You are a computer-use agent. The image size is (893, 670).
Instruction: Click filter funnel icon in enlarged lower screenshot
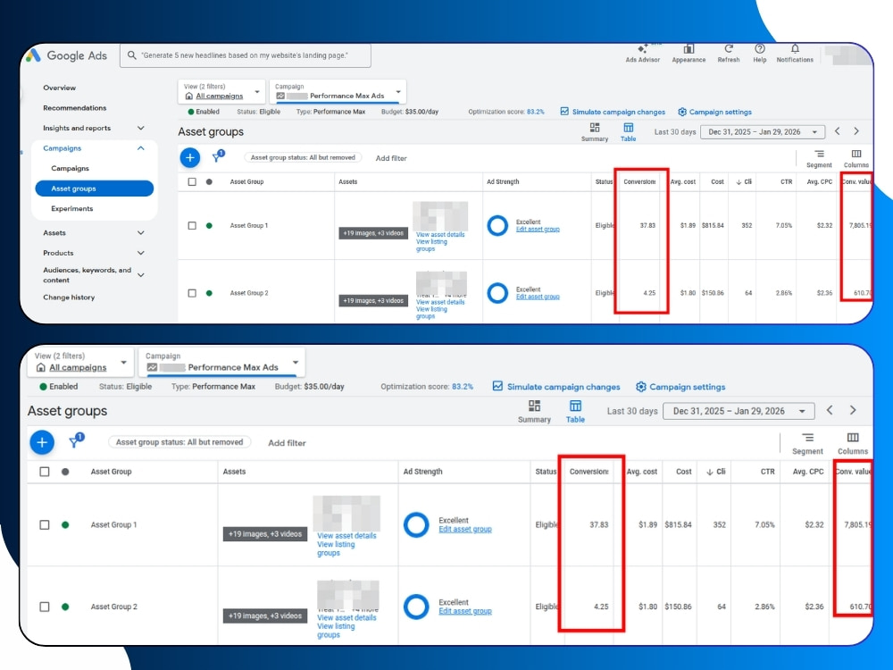[76, 441]
